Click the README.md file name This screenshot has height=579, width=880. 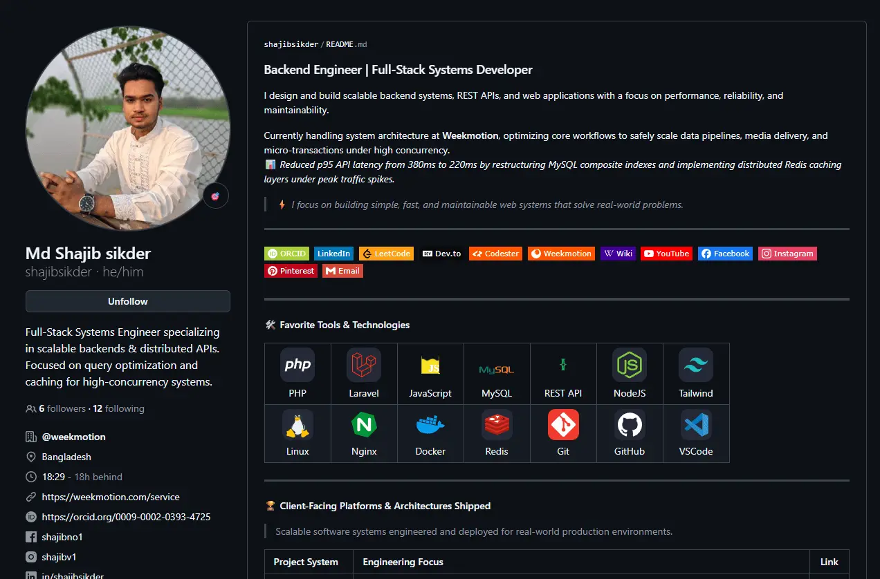tap(346, 44)
